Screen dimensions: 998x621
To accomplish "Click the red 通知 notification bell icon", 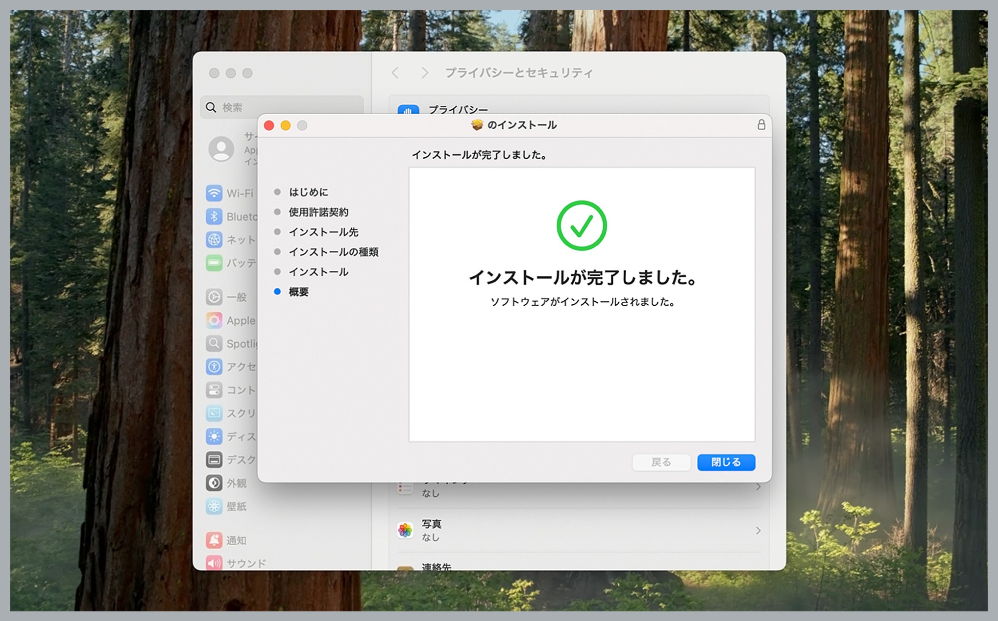I will pyautogui.click(x=214, y=540).
